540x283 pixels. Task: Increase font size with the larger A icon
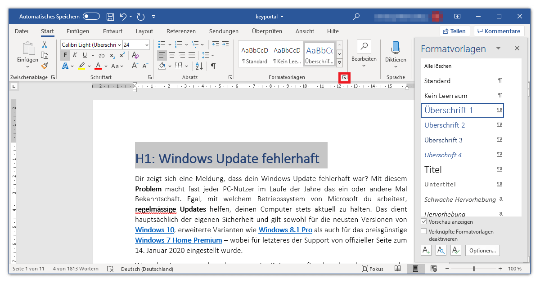pos(135,66)
